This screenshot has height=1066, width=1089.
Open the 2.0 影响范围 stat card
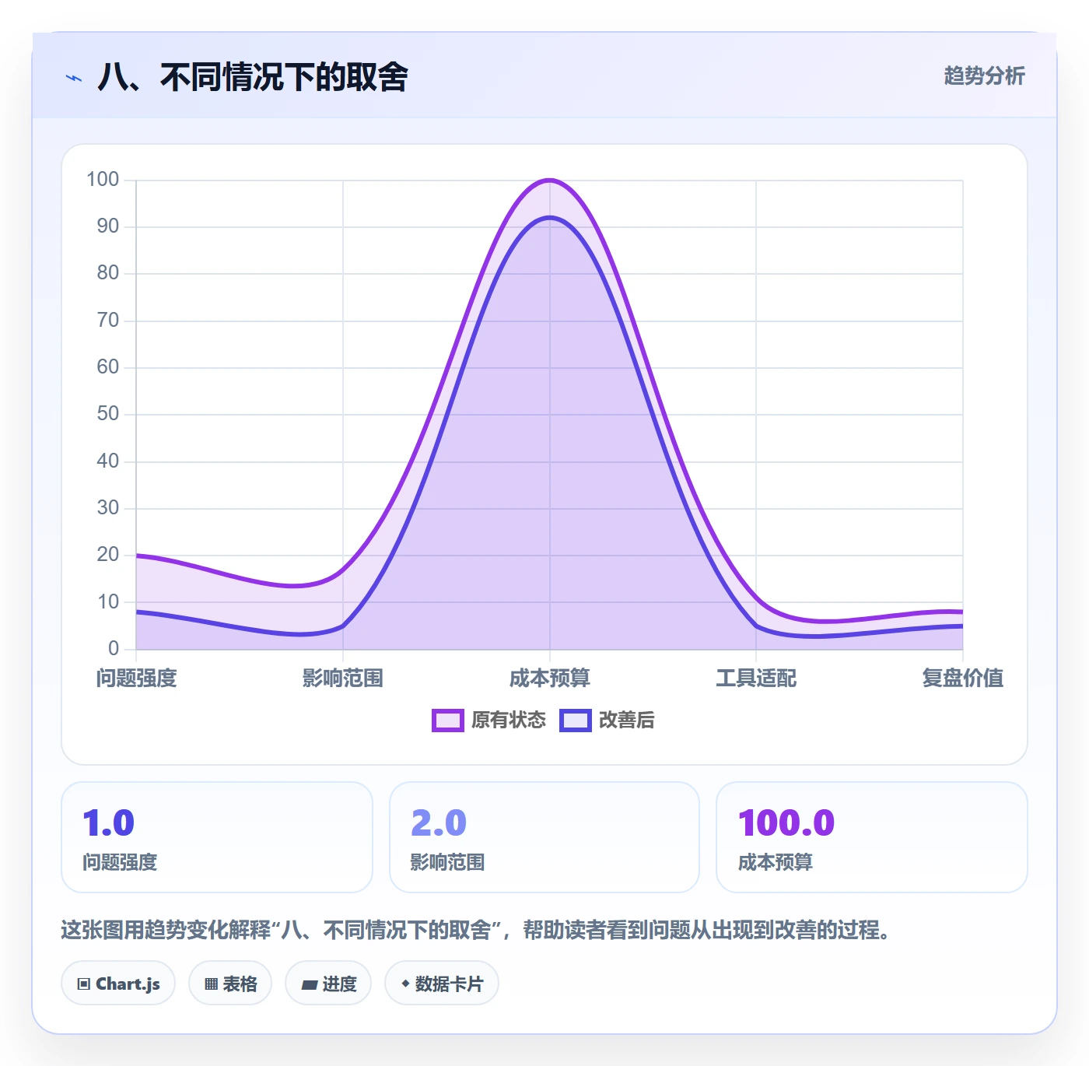tap(544, 837)
